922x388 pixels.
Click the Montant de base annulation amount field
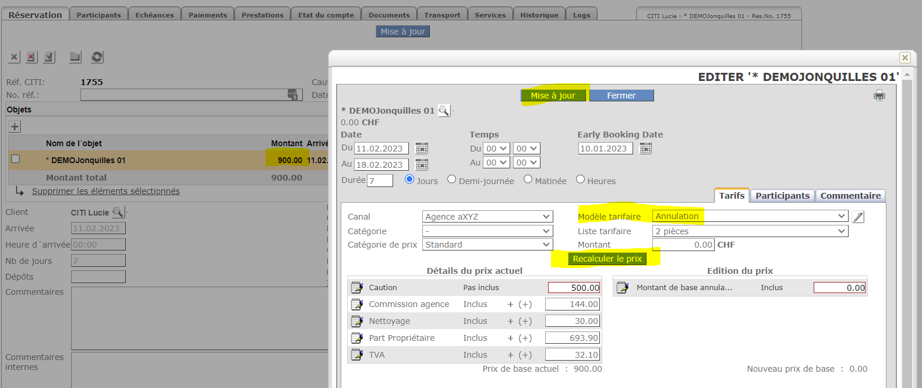click(840, 288)
